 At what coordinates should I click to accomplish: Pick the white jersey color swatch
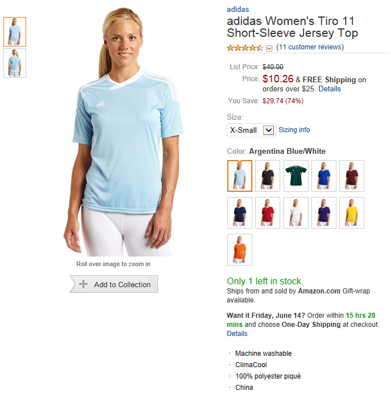pos(296,213)
